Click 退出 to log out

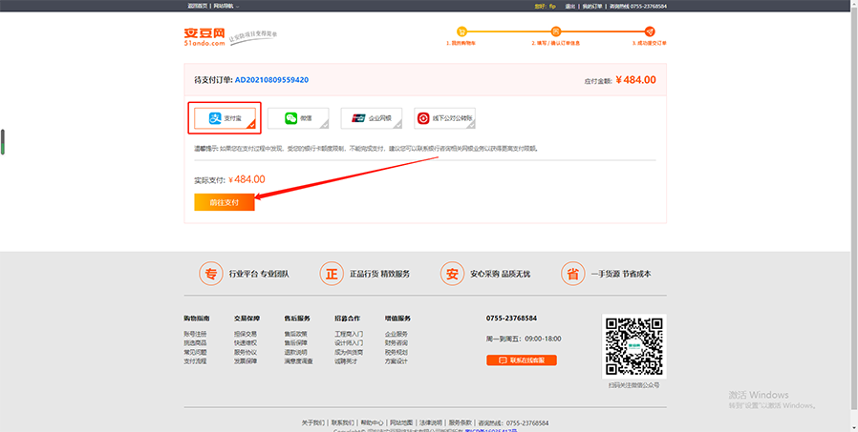pyautogui.click(x=569, y=6)
